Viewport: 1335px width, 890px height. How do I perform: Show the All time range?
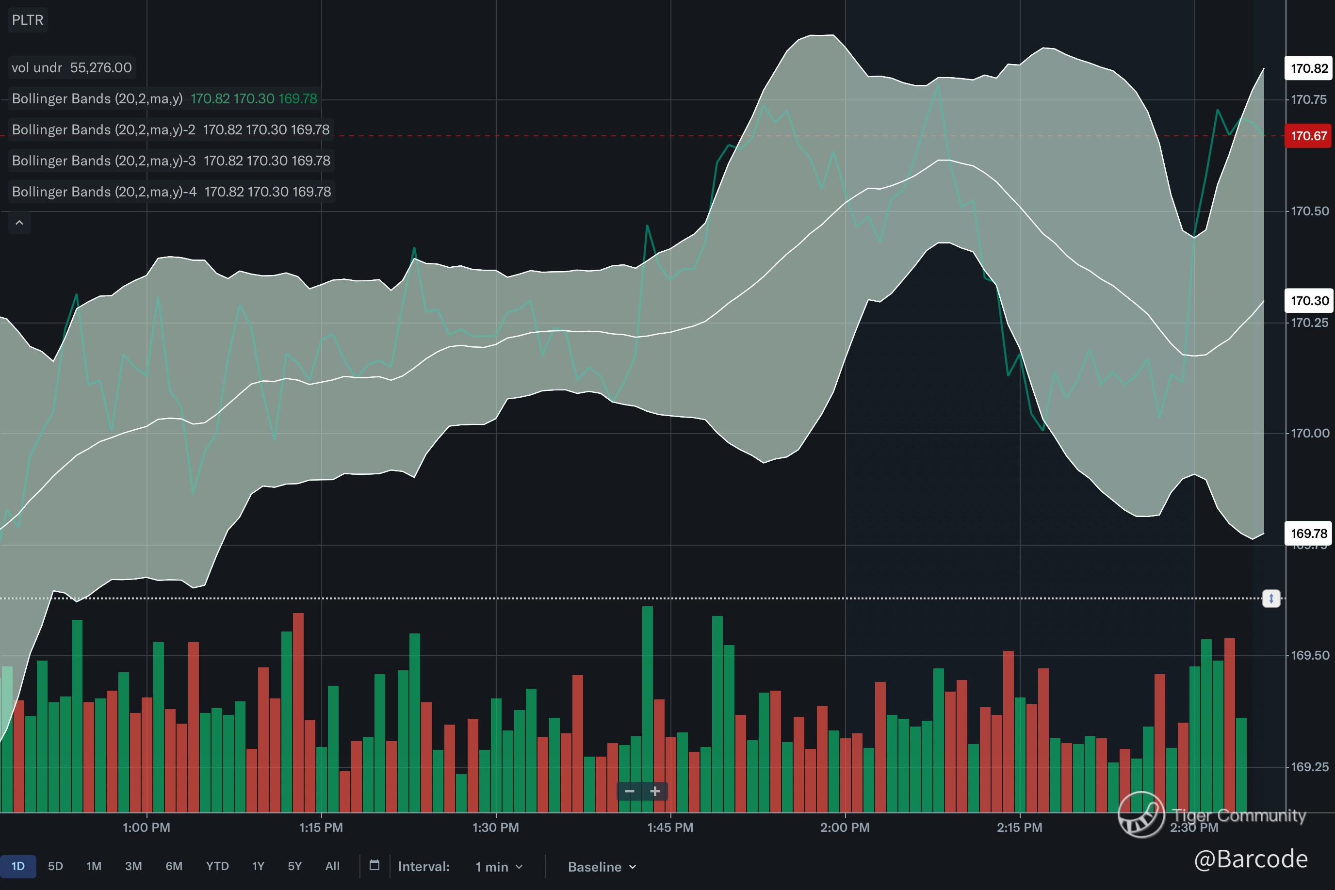[332, 866]
